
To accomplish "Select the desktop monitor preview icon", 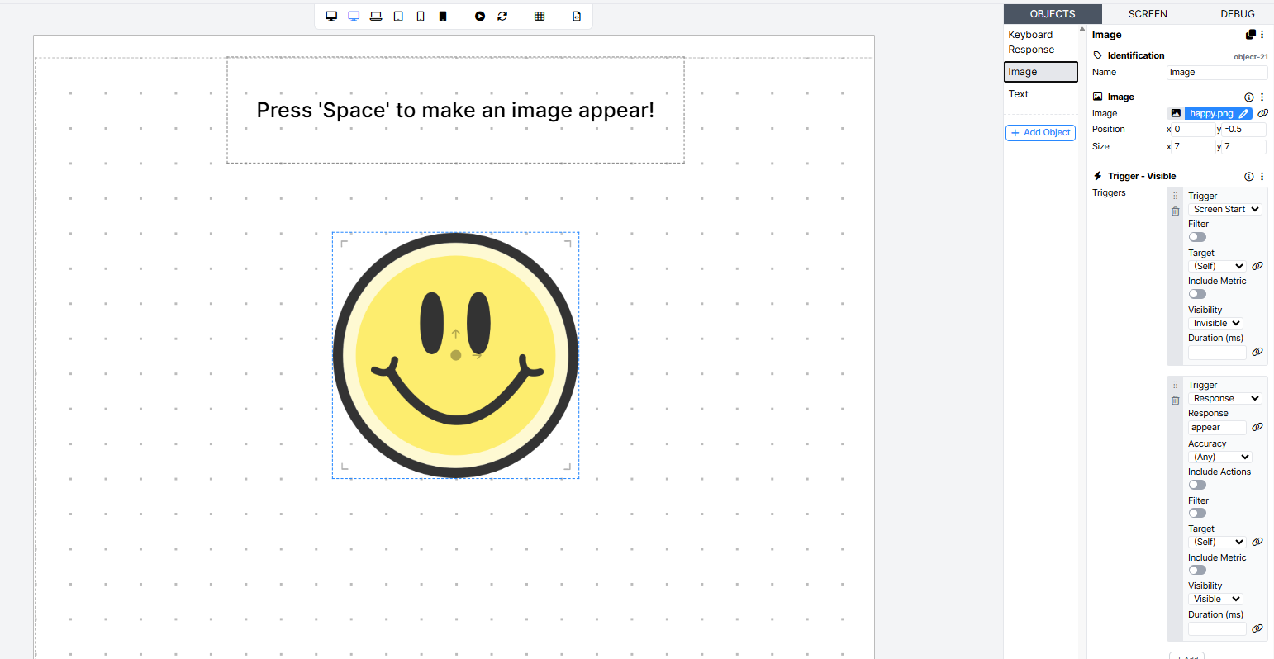I will [331, 16].
